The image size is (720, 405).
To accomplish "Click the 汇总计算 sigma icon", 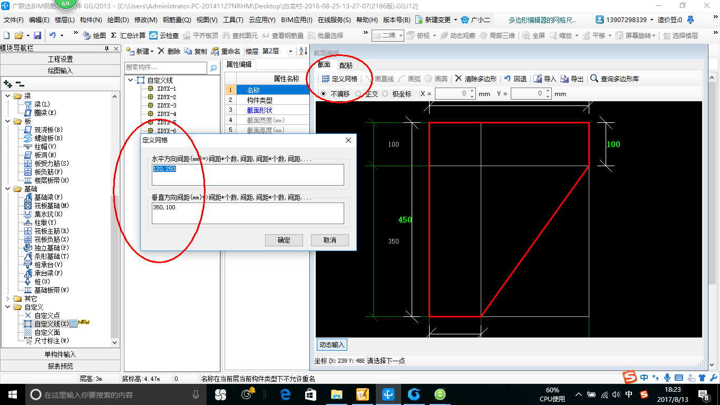I will click(113, 35).
